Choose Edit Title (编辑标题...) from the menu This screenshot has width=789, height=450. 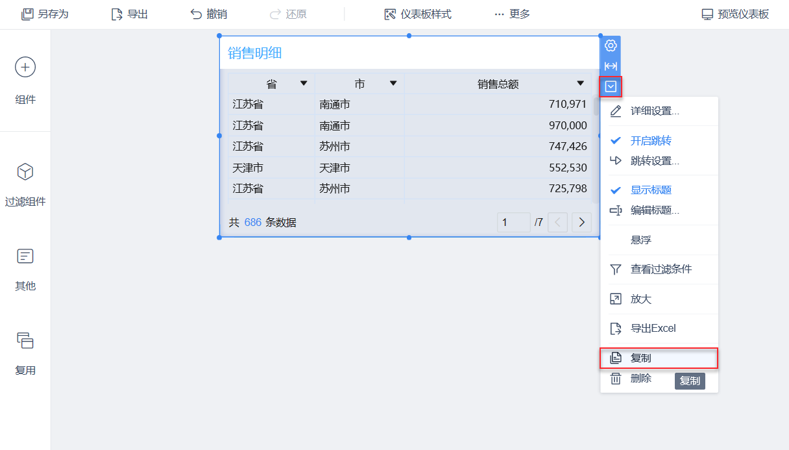(659, 210)
